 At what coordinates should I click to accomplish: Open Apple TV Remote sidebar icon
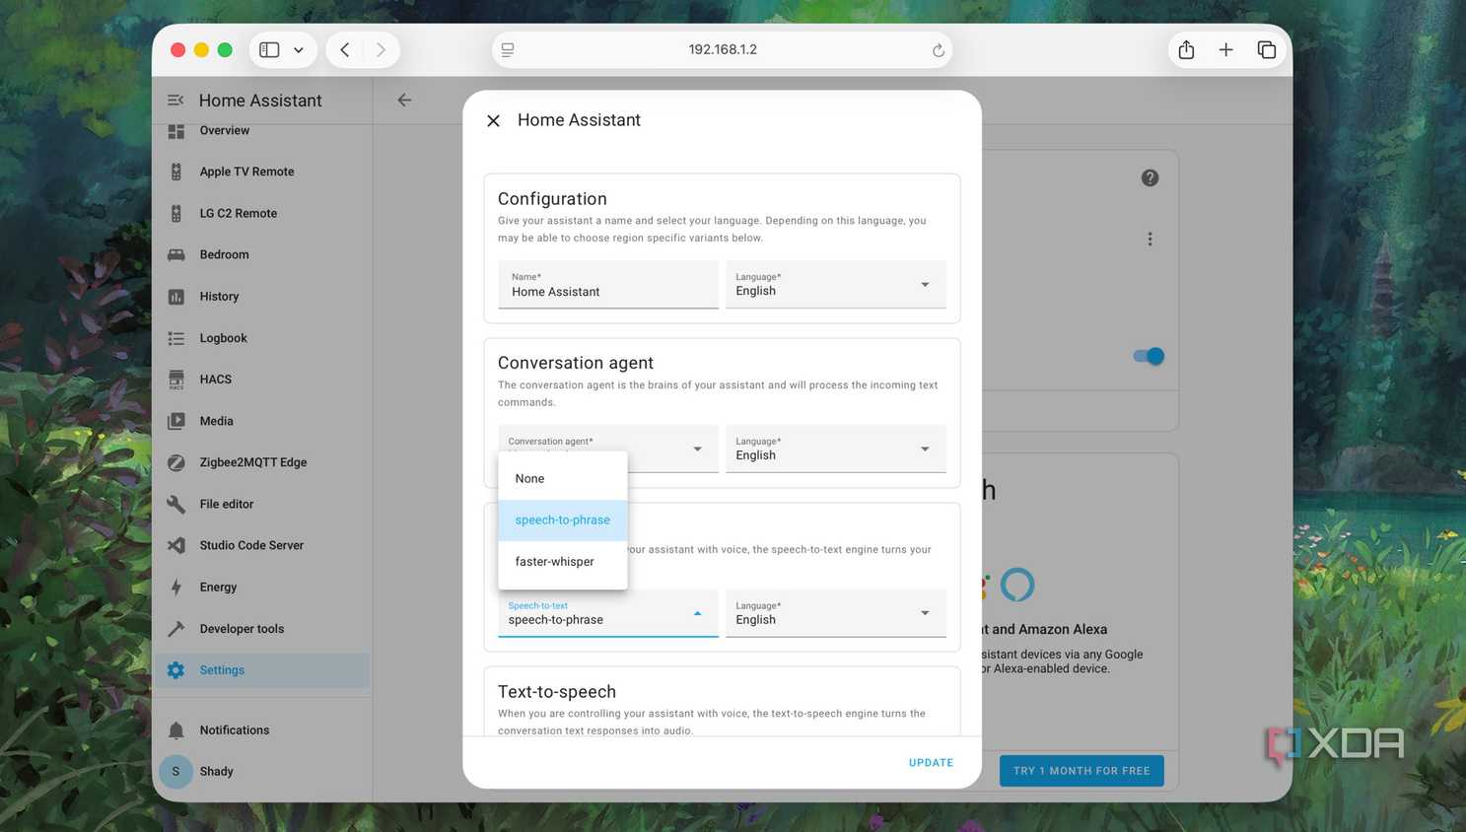tap(176, 172)
